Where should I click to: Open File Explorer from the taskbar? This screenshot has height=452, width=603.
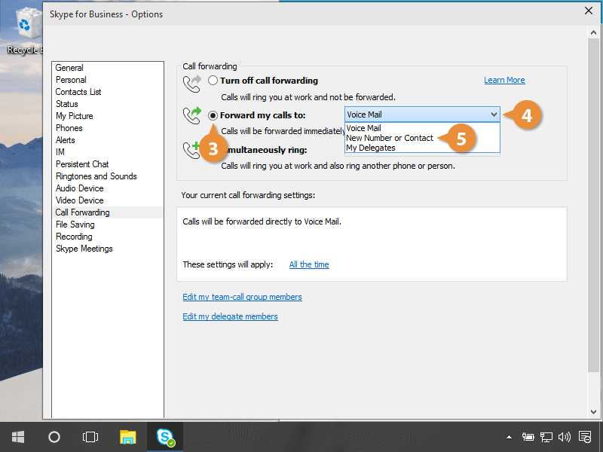point(128,436)
